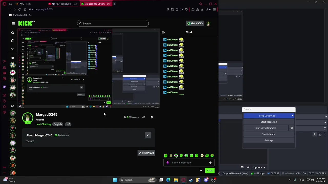
Task: Expand Stop Streaming dropdown arrow in OBS
Action: click(292, 116)
